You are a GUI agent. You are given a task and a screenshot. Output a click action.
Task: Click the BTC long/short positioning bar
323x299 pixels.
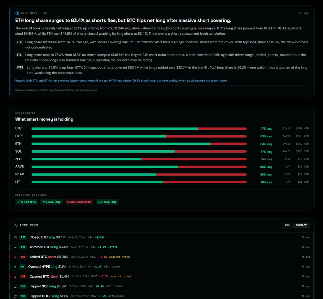[139, 129]
